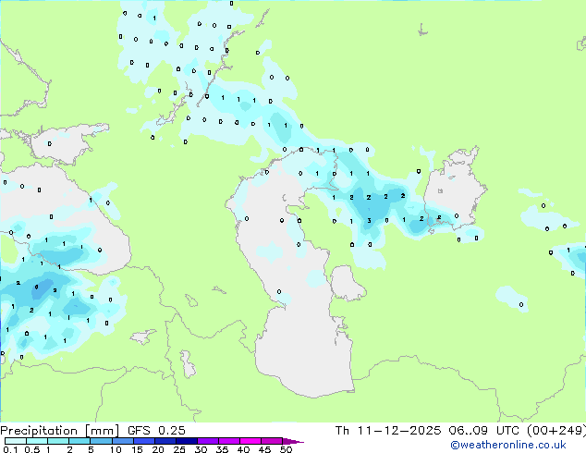Click the '(00+249)' forecast offset text

click(x=556, y=431)
